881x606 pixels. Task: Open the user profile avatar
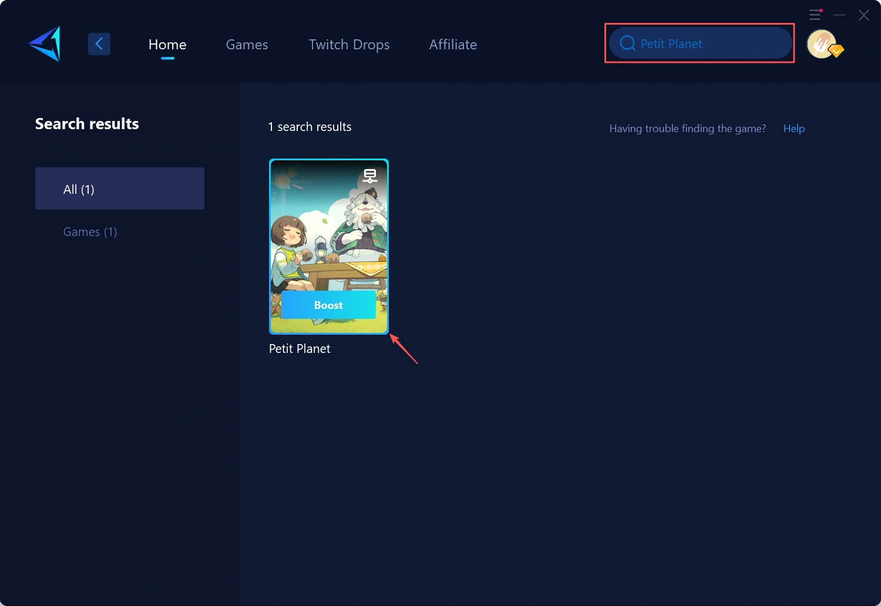pos(821,43)
